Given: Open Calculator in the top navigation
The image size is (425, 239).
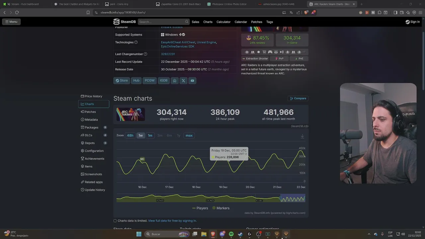Looking at the screenshot, I should pyautogui.click(x=223, y=22).
